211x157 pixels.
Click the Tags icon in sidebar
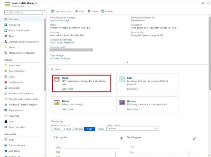coord(6,36)
